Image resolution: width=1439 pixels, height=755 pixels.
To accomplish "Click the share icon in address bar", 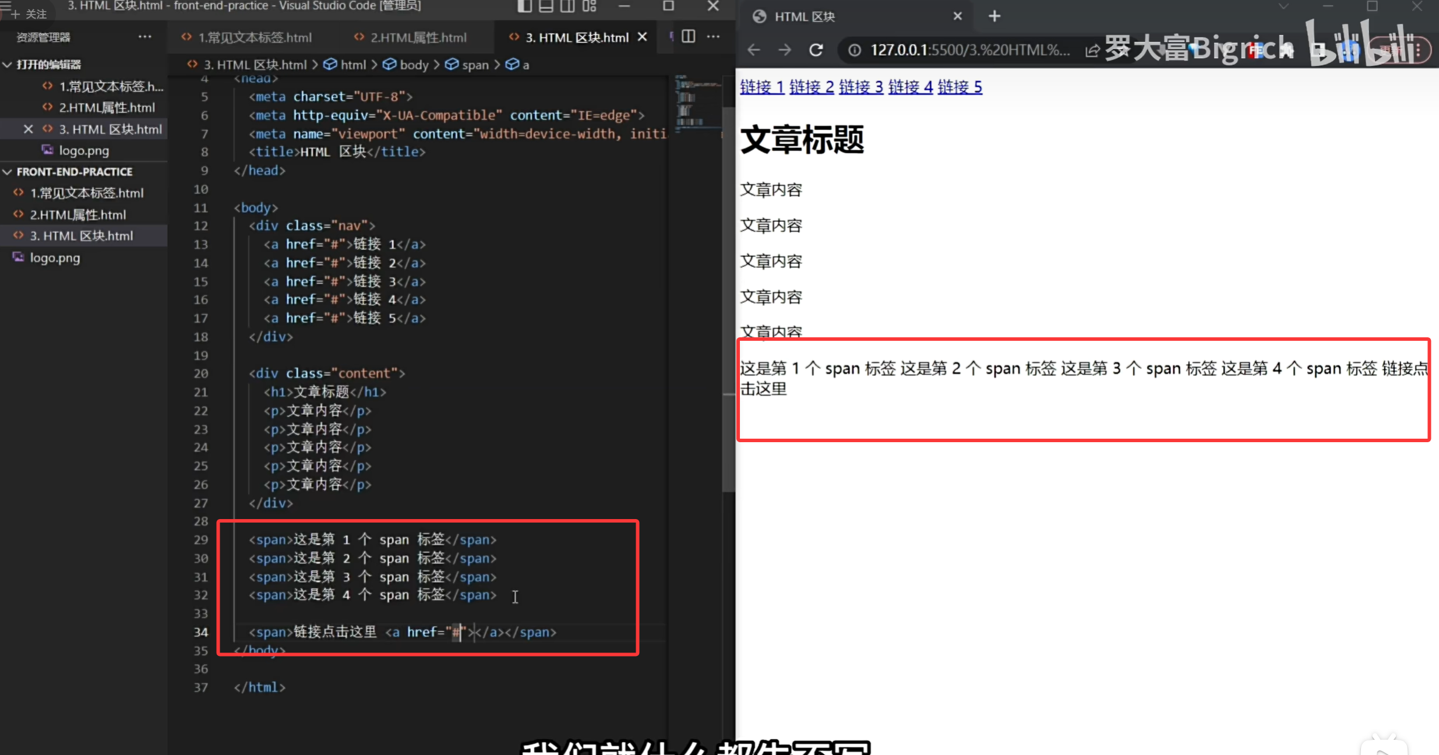I will [x=1092, y=51].
